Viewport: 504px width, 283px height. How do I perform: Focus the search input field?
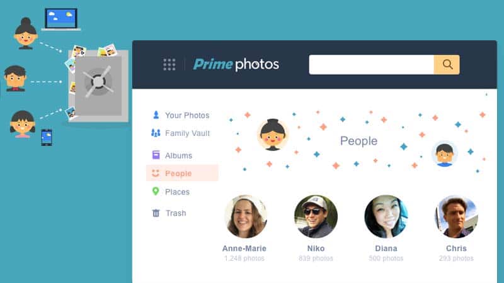click(x=371, y=65)
